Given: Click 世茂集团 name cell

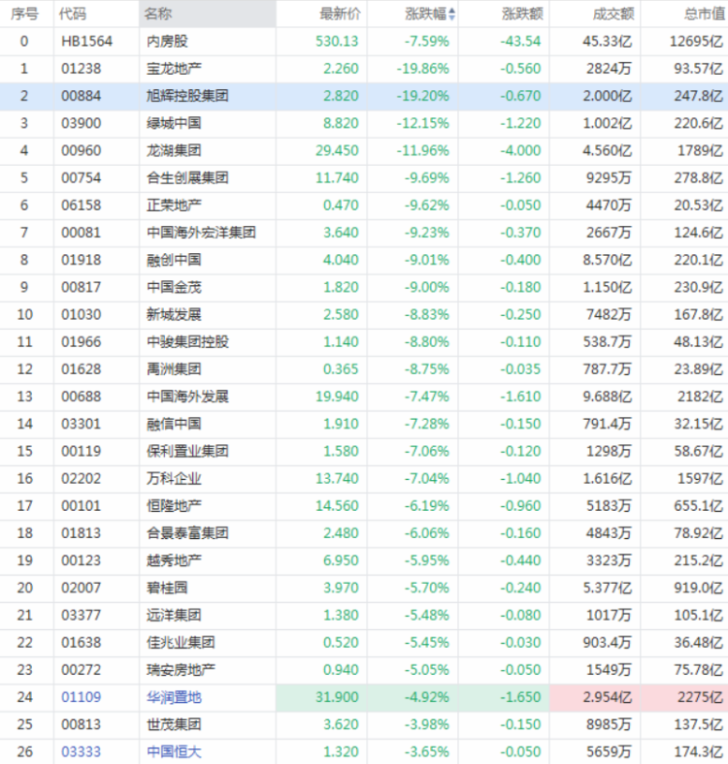Looking at the screenshot, I should pyautogui.click(x=174, y=724).
